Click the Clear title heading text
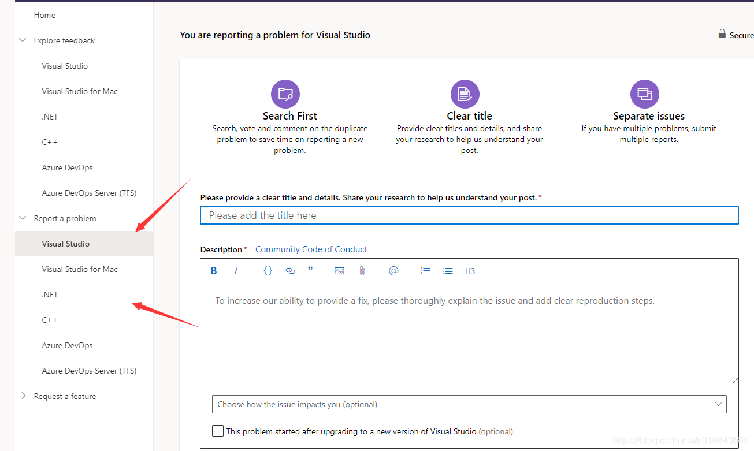 [469, 116]
